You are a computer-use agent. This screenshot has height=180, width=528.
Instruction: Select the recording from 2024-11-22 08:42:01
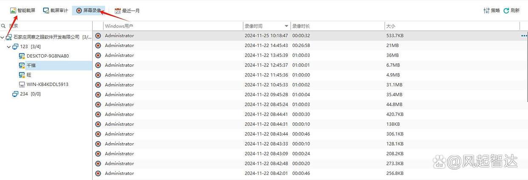tap(310, 173)
